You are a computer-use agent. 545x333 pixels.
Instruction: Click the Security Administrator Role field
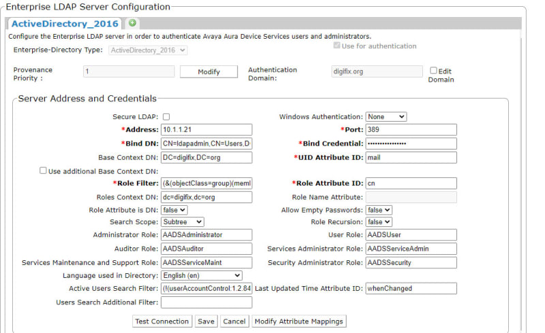(x=411, y=262)
